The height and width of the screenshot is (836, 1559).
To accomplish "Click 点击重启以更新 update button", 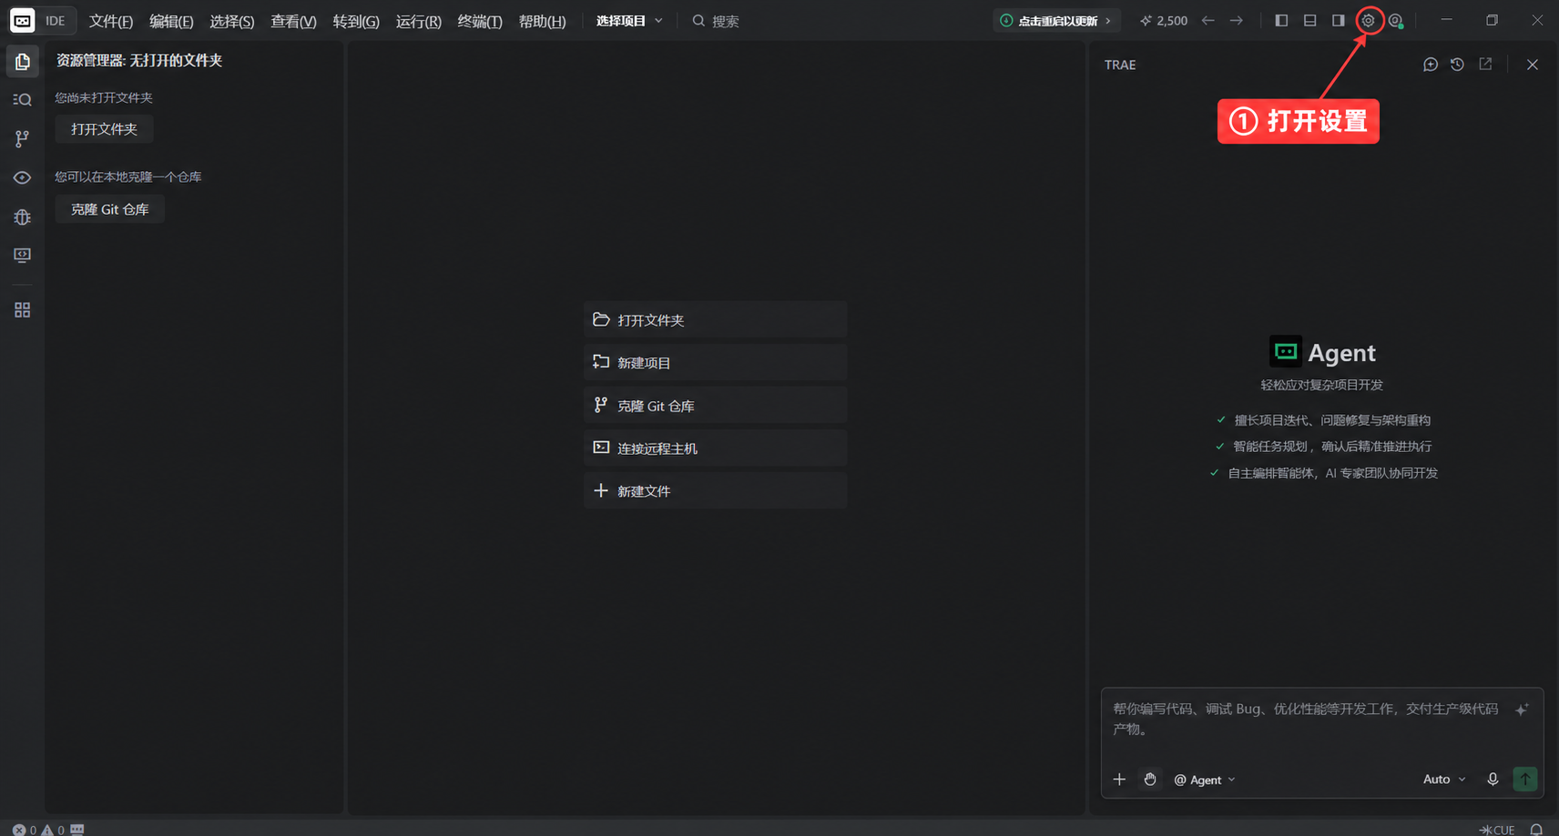I will [1056, 20].
